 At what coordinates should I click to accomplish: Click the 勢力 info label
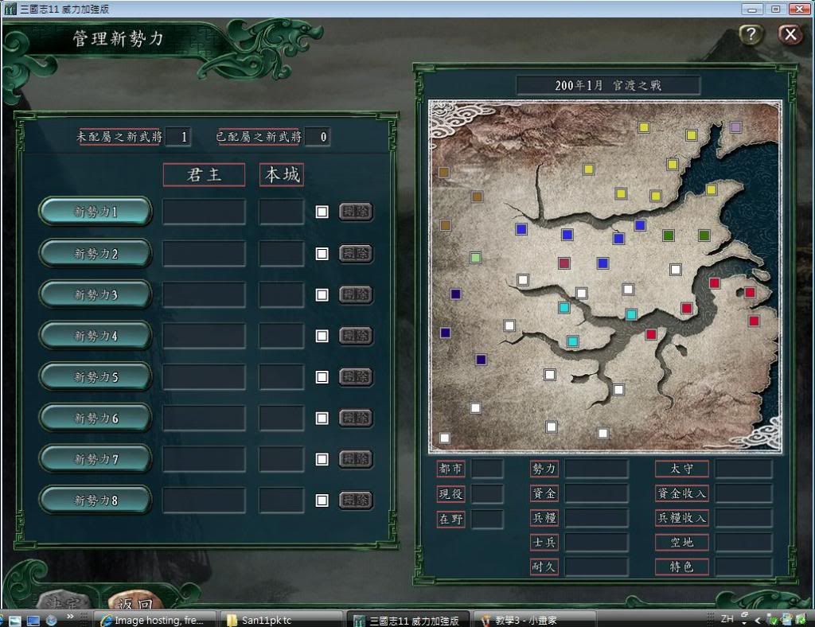544,469
